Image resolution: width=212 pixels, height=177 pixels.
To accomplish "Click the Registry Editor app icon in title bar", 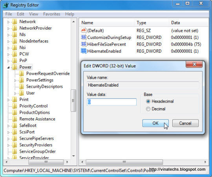I will pos(6,5).
